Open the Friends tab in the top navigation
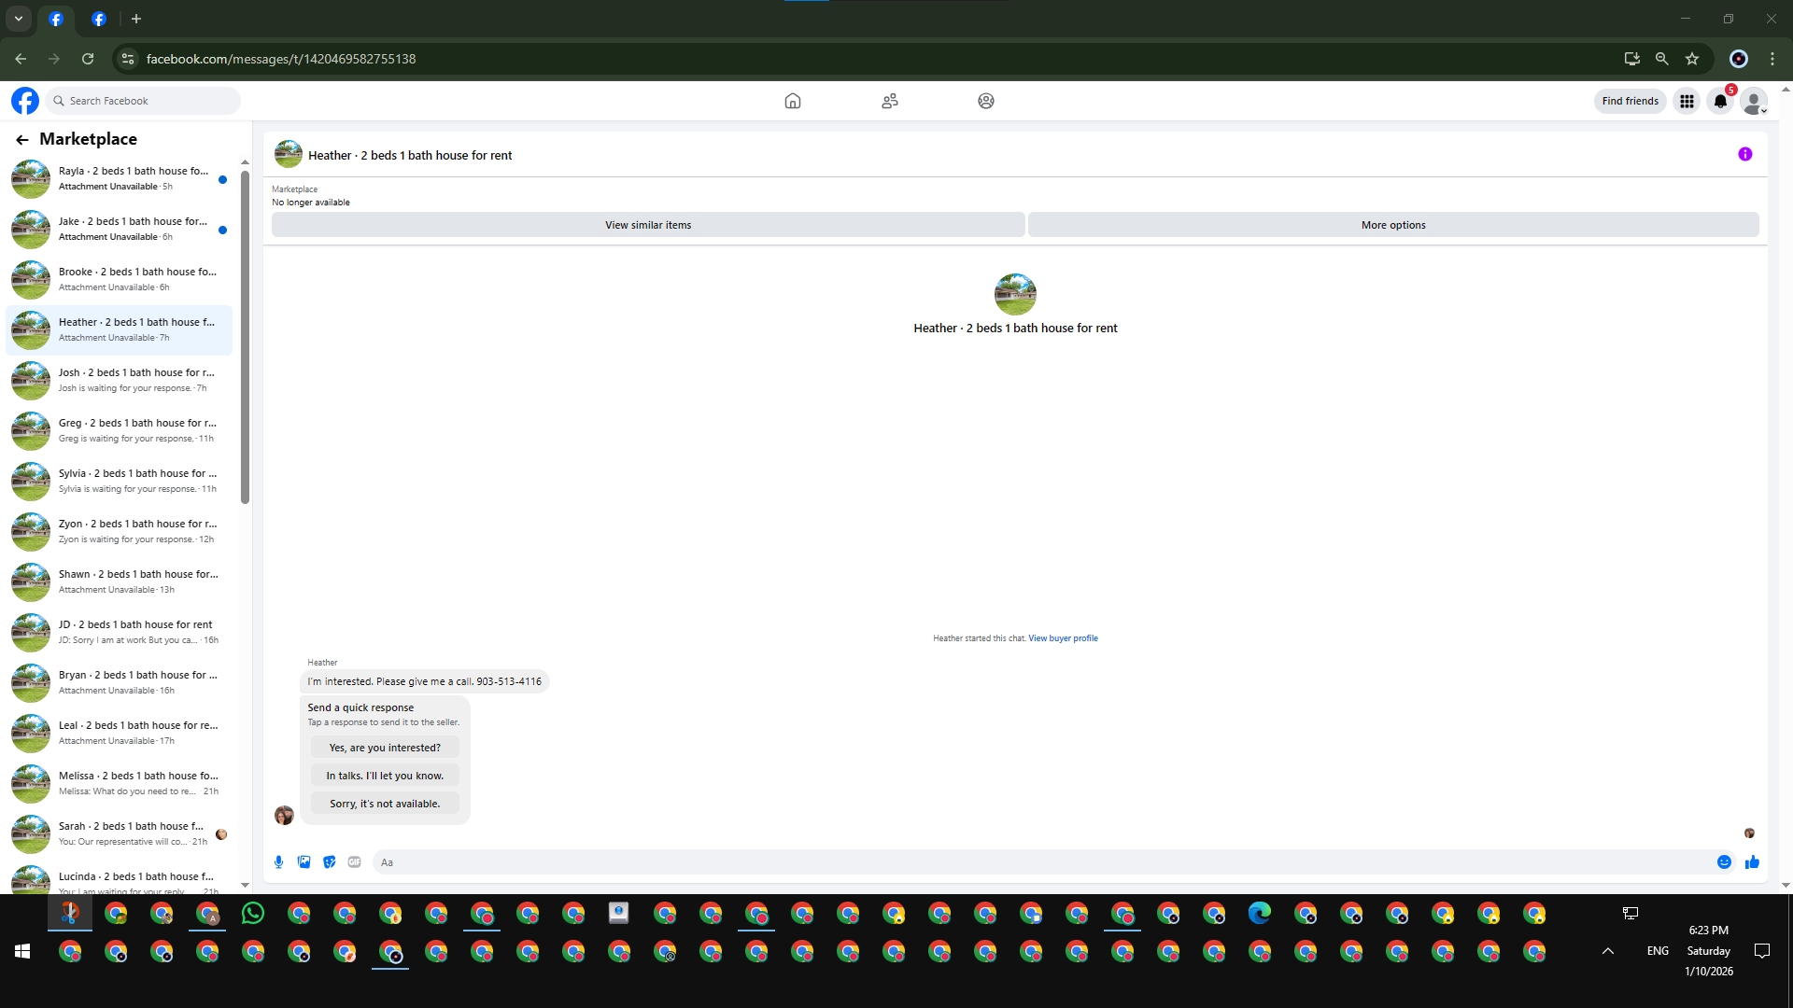This screenshot has height=1008, width=1793. tap(889, 101)
